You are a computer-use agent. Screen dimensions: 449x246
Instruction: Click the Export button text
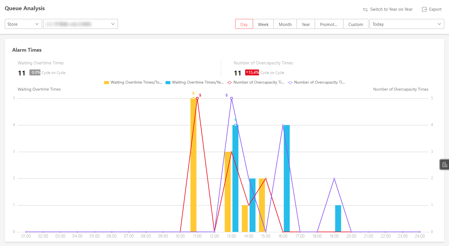point(435,9)
